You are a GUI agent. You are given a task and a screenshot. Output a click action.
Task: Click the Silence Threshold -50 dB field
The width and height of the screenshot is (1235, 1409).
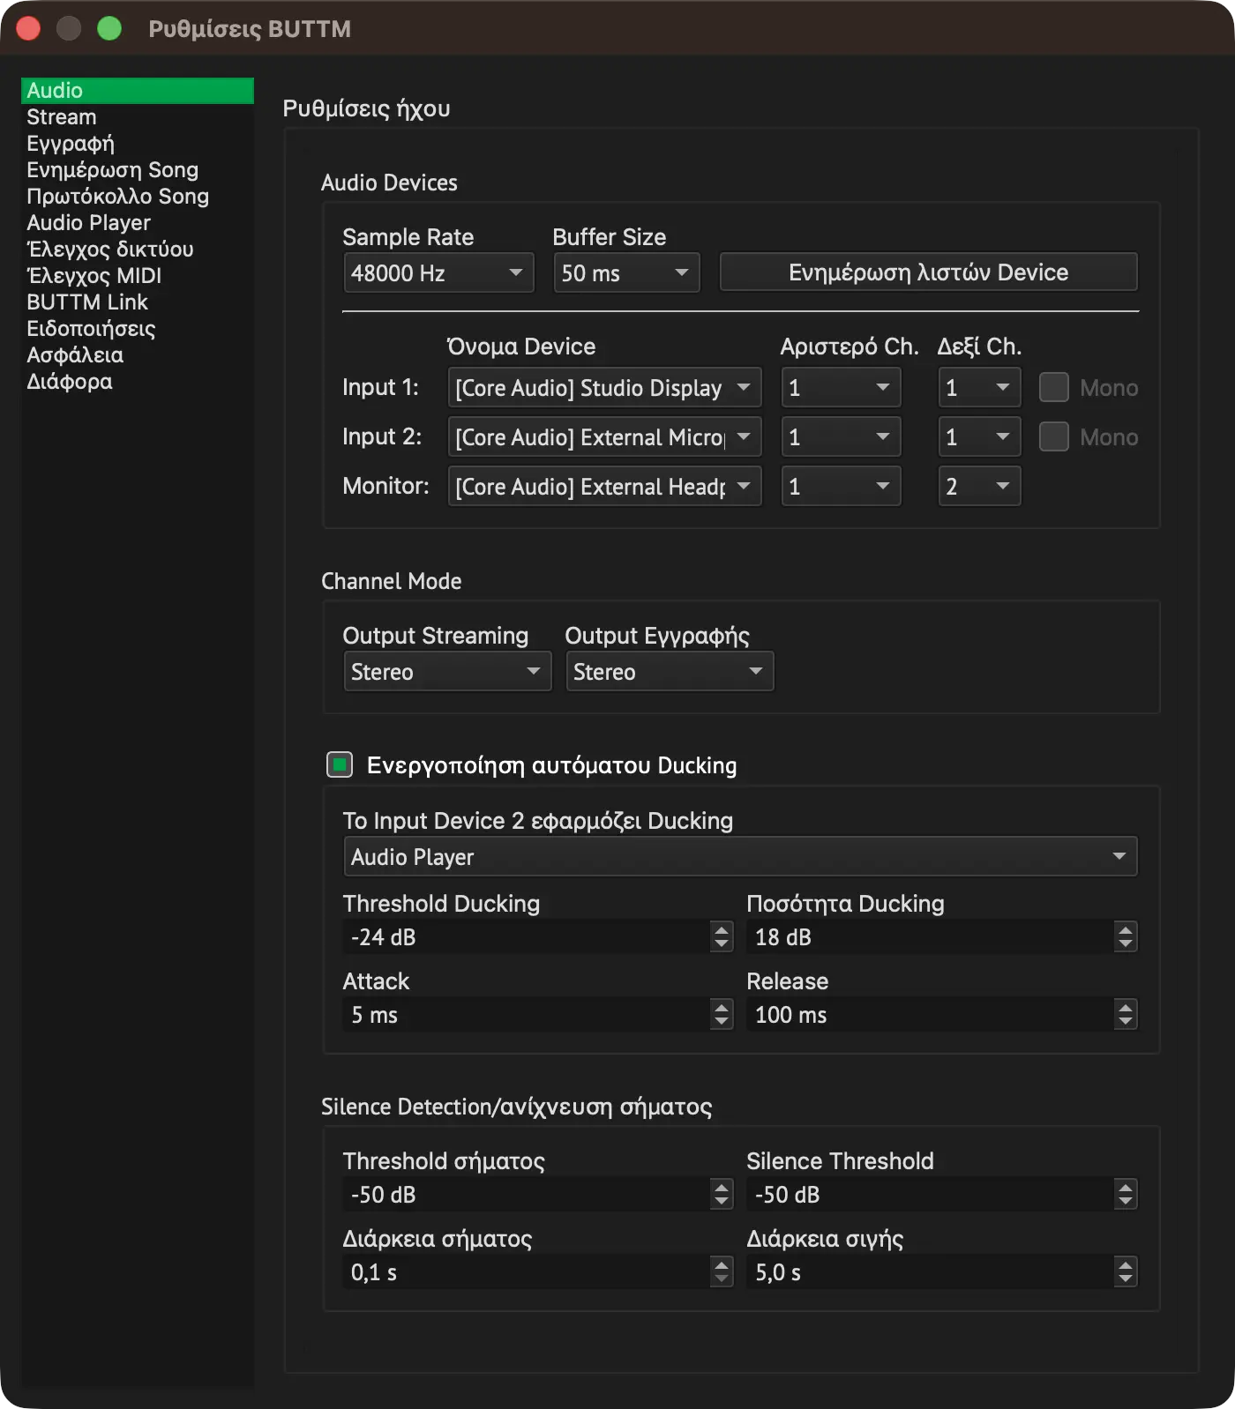pos(930,1194)
